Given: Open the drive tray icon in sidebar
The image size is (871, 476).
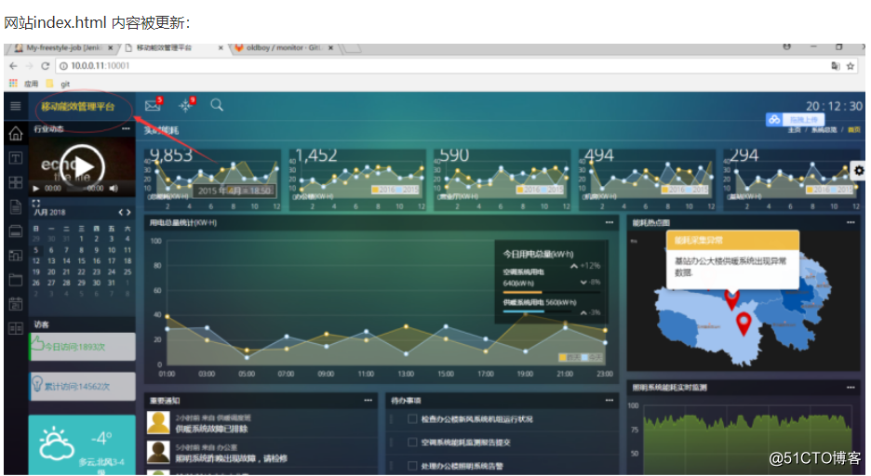Looking at the screenshot, I should click(x=16, y=231).
